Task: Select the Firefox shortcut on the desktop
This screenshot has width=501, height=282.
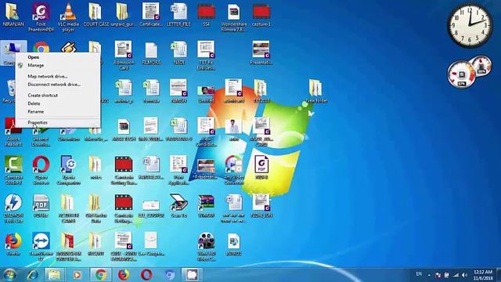Action: (13, 244)
